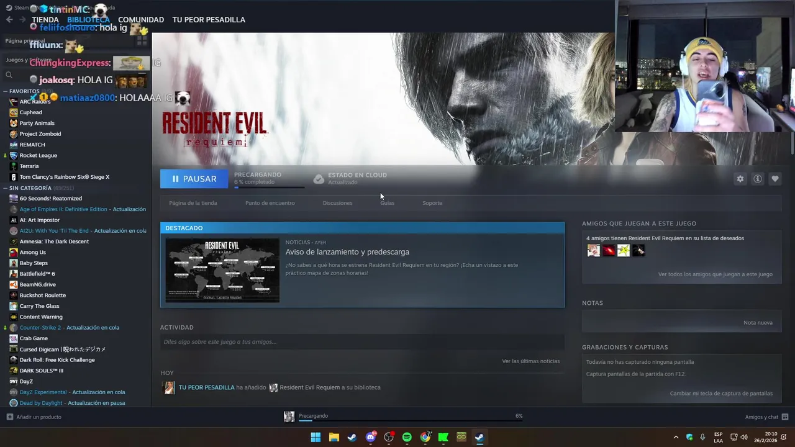
Task: Click the download progress bar at the bottom
Action: (410, 421)
